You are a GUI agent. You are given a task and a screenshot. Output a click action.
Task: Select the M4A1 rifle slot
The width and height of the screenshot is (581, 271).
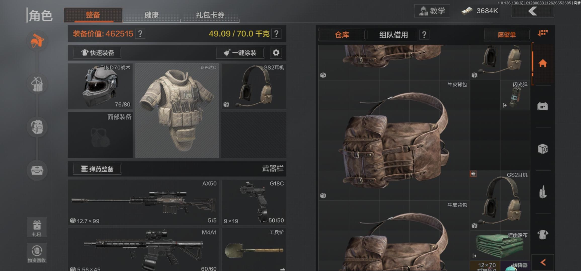click(143, 250)
